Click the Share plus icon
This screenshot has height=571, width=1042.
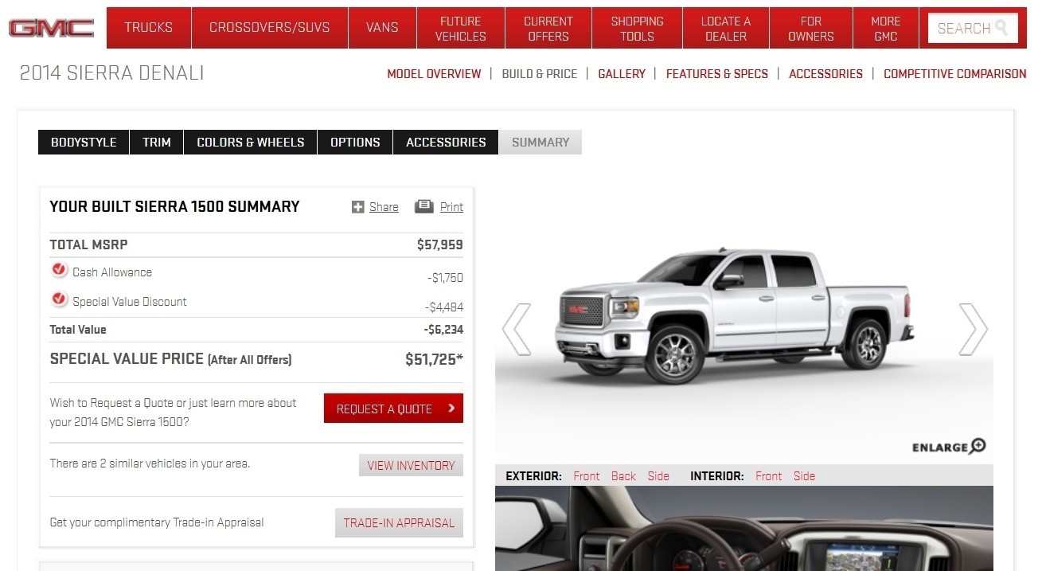358,207
